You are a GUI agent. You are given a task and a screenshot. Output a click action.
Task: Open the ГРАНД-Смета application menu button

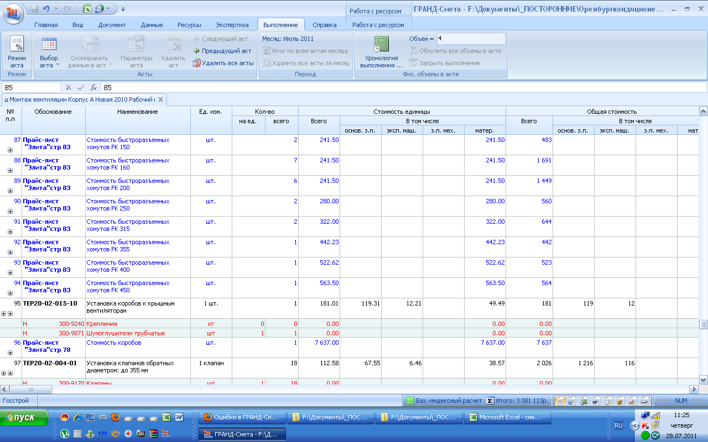click(x=13, y=12)
